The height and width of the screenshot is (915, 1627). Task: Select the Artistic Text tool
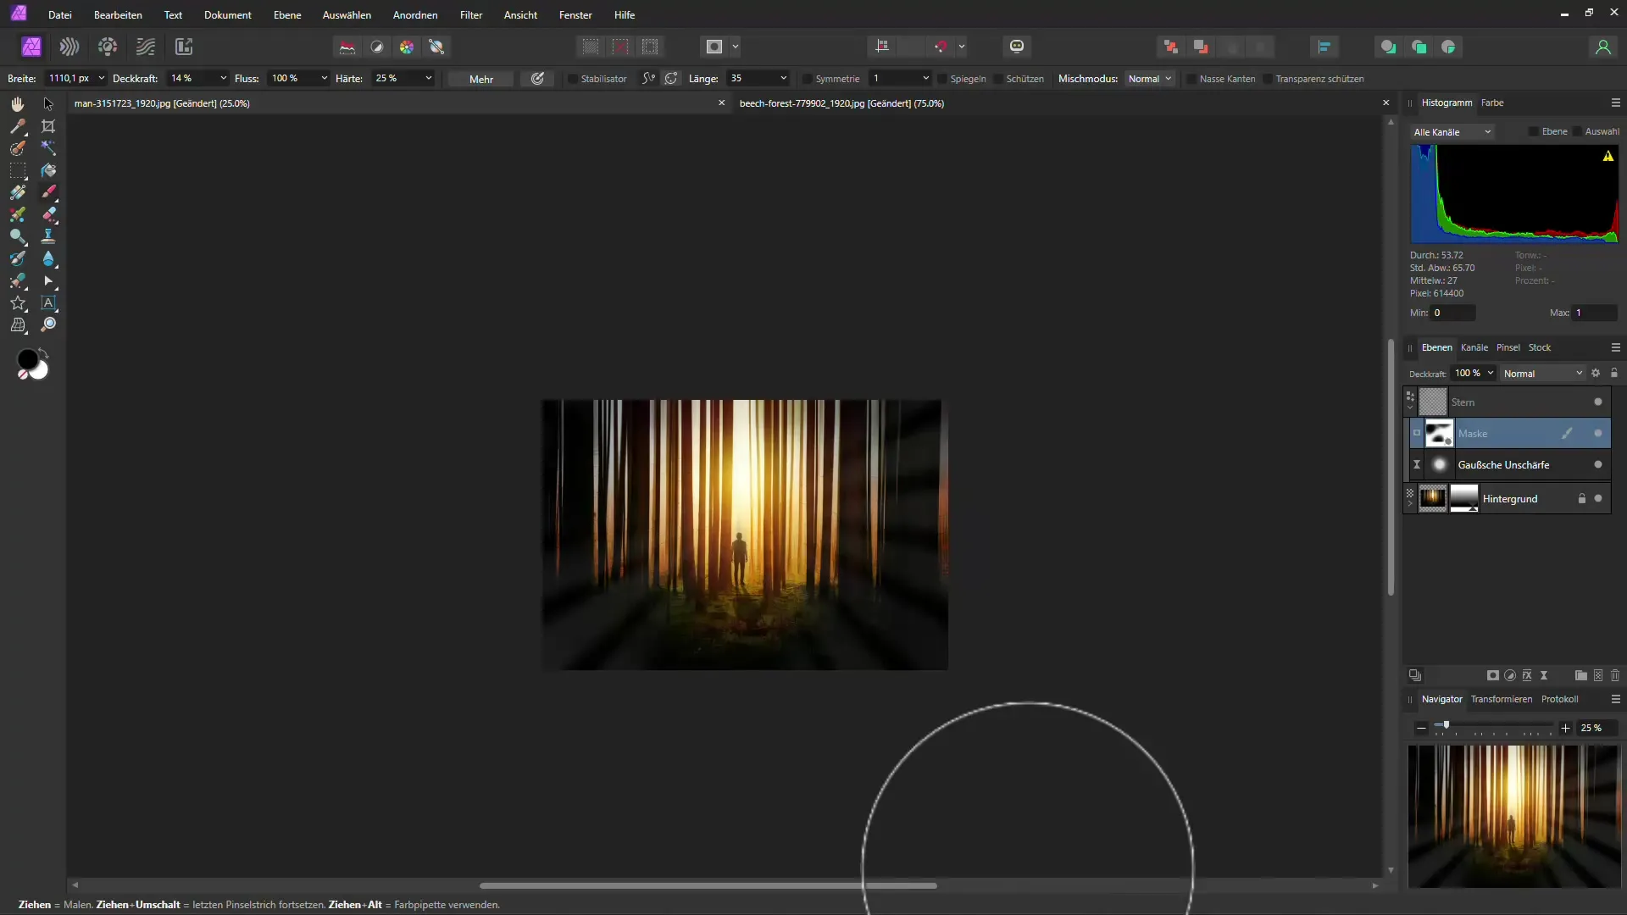pyautogui.click(x=48, y=302)
